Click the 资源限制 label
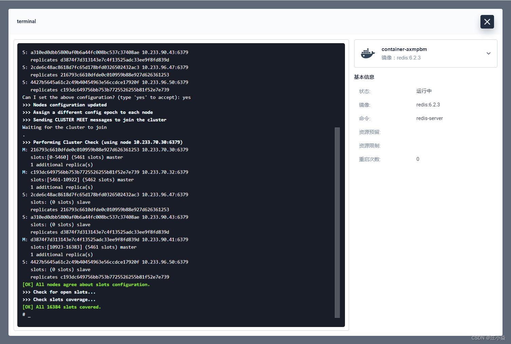Viewport: 511px width, 344px height. [x=370, y=145]
